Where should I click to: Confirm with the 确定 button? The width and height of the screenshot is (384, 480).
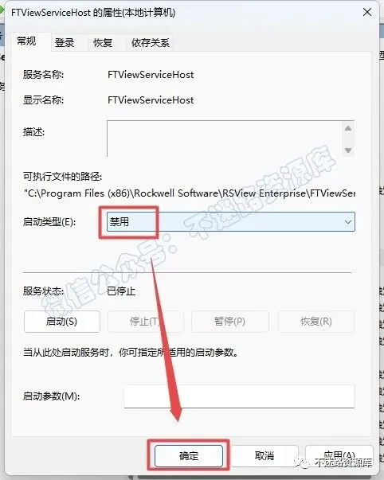(189, 456)
